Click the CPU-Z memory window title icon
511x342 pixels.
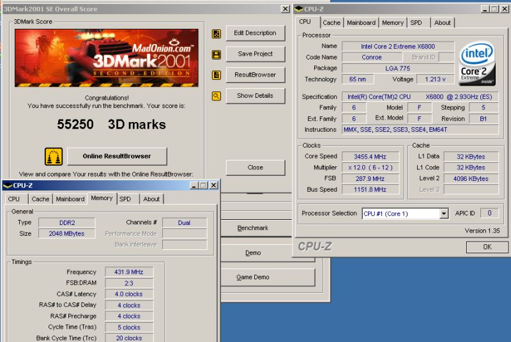[x=7, y=185]
